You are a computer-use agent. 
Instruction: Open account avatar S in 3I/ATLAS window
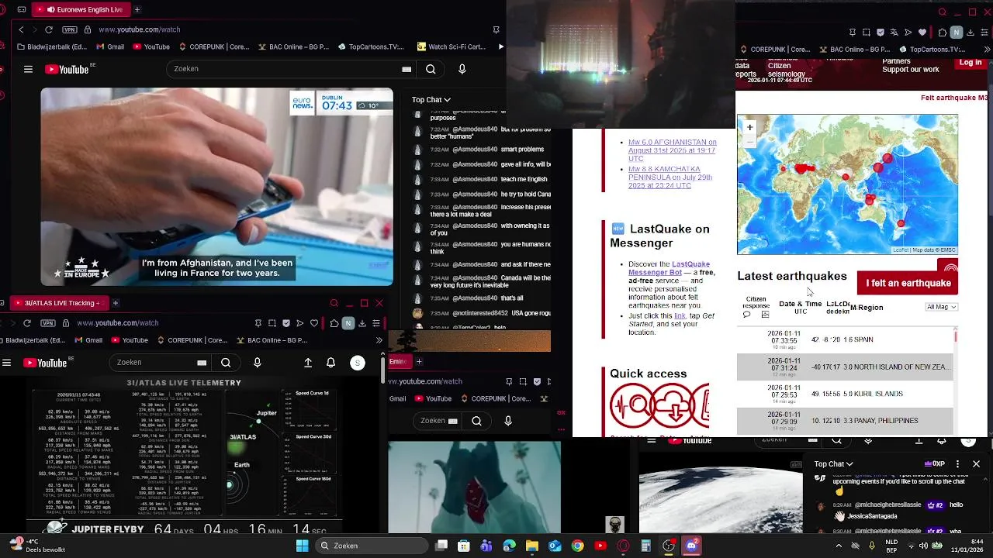[358, 363]
